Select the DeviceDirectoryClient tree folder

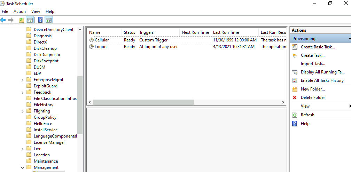click(x=54, y=30)
